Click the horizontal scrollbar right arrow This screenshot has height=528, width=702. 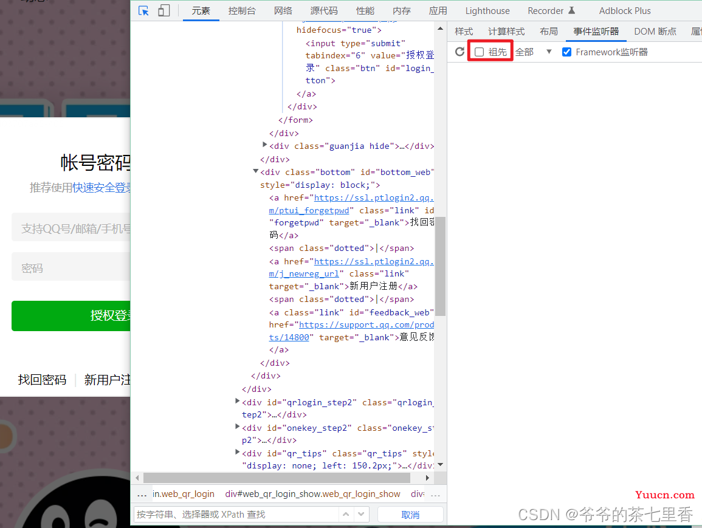click(x=427, y=478)
